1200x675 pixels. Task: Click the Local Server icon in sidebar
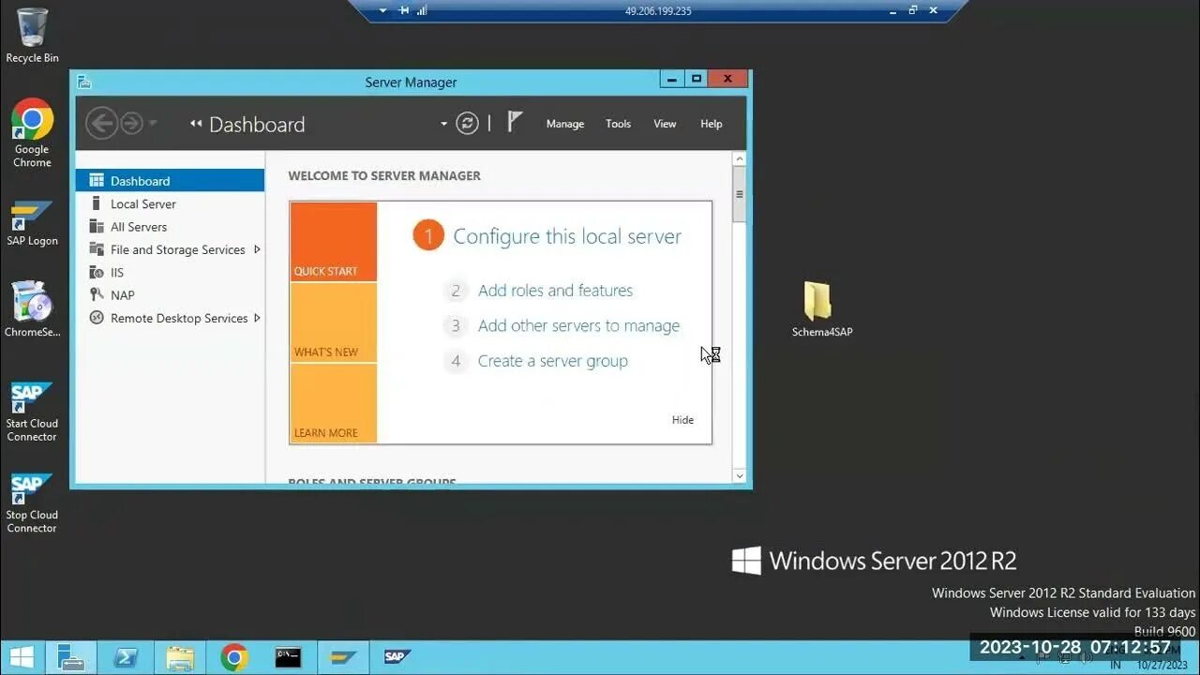click(x=96, y=203)
